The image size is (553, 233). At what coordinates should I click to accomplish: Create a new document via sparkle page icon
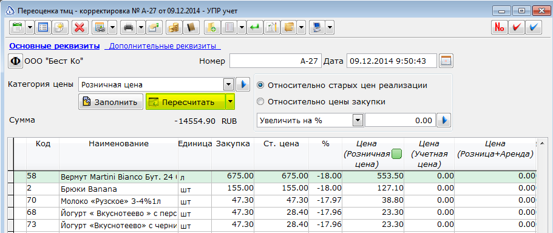click(x=60, y=27)
